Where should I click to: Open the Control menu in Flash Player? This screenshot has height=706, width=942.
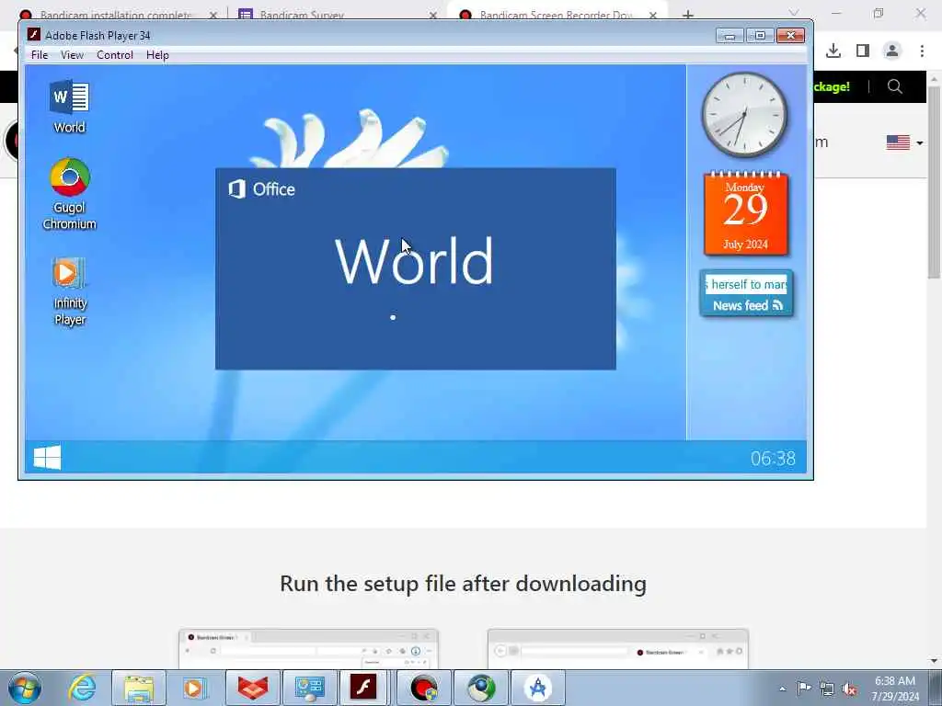tap(115, 54)
